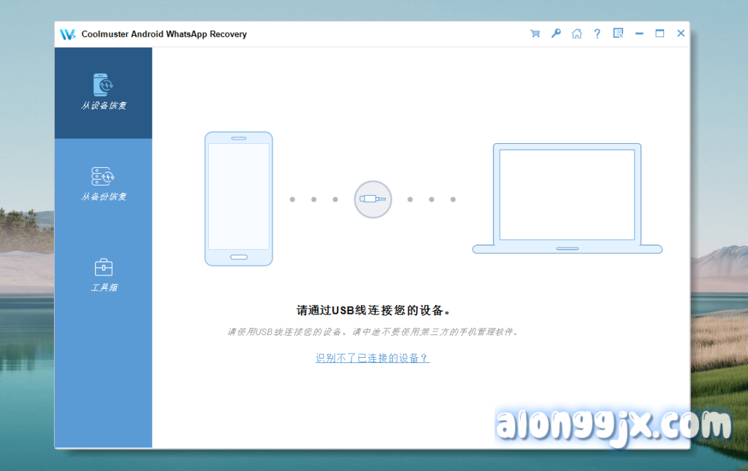Open help with the question mark icon
Screen dimensions: 748x471
(597, 34)
